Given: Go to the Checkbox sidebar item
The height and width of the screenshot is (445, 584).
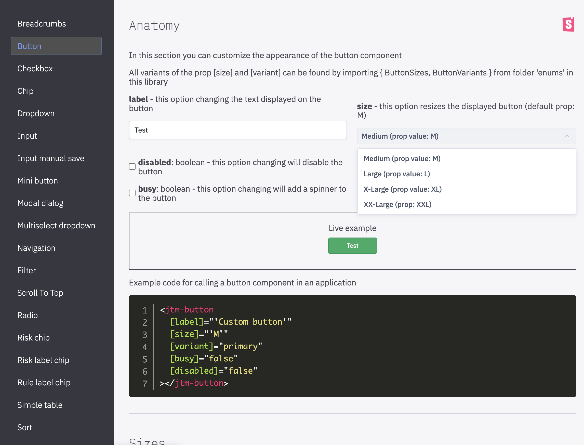Looking at the screenshot, I should (x=35, y=69).
